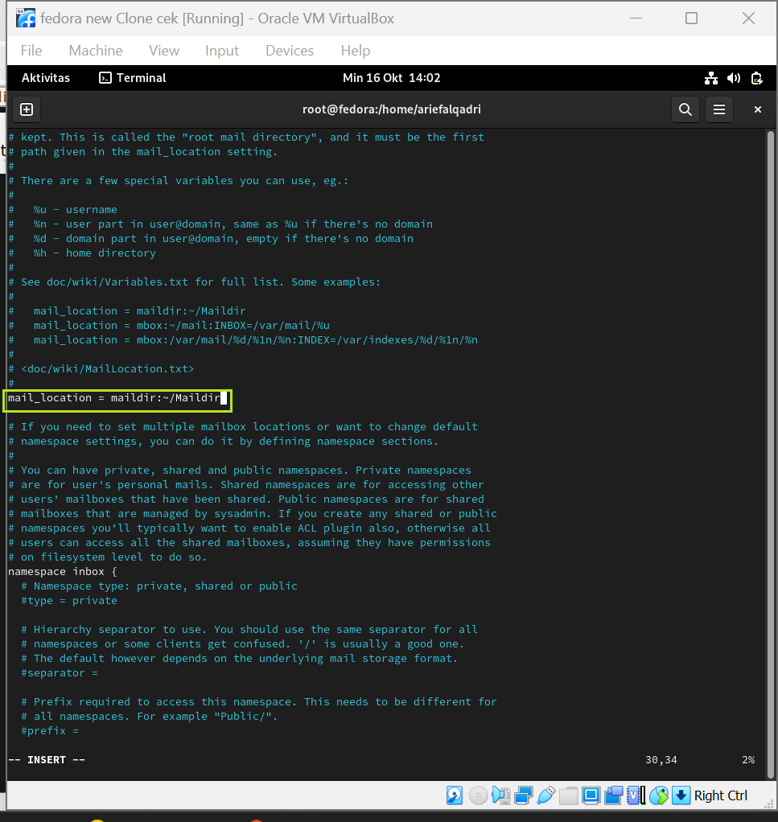Screen dimensions: 778x822
Task: Click the 'Prefix required to access this namespace' line
Action: (x=259, y=701)
